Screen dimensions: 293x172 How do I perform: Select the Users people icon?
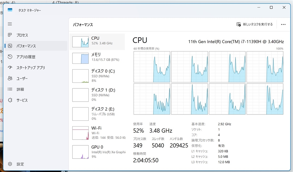tap(10, 78)
